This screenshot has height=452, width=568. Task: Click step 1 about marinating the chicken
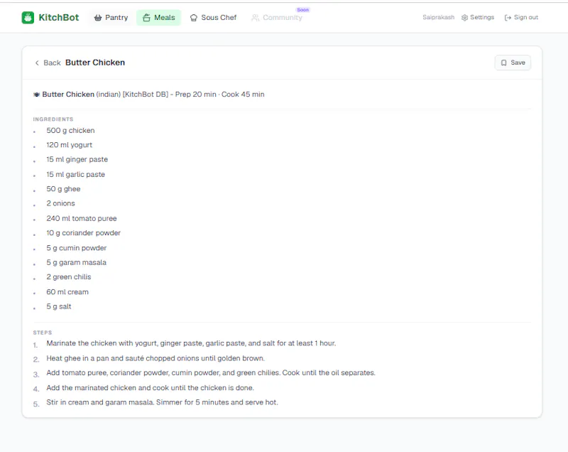(x=191, y=343)
